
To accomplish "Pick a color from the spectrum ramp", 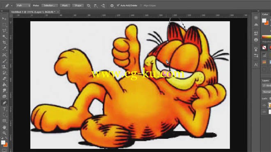I will (266, 36).
